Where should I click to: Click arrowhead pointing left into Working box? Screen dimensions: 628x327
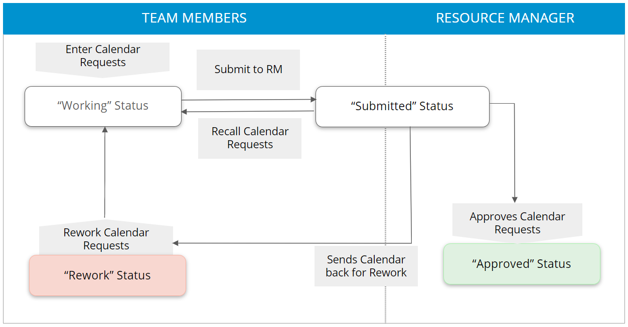point(185,112)
